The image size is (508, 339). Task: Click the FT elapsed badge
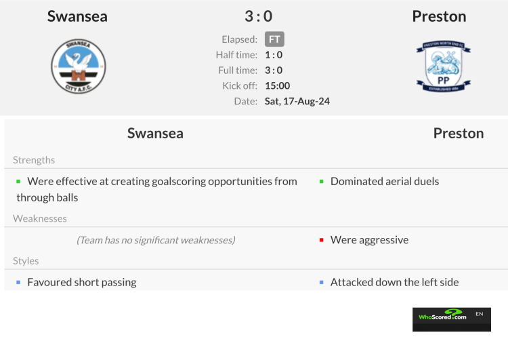pyautogui.click(x=274, y=39)
